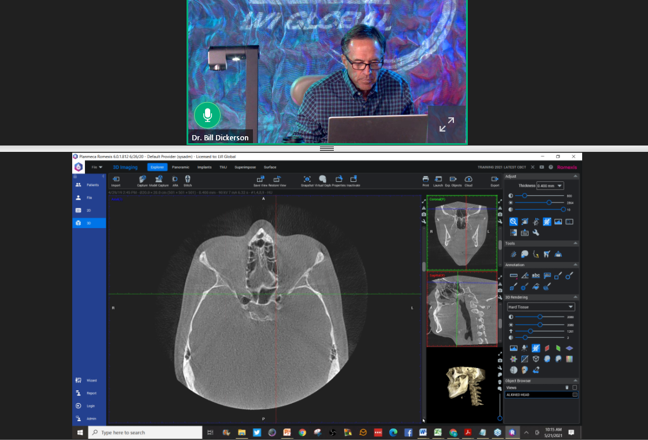Click the Restore View icon
648x440 pixels.
click(277, 180)
